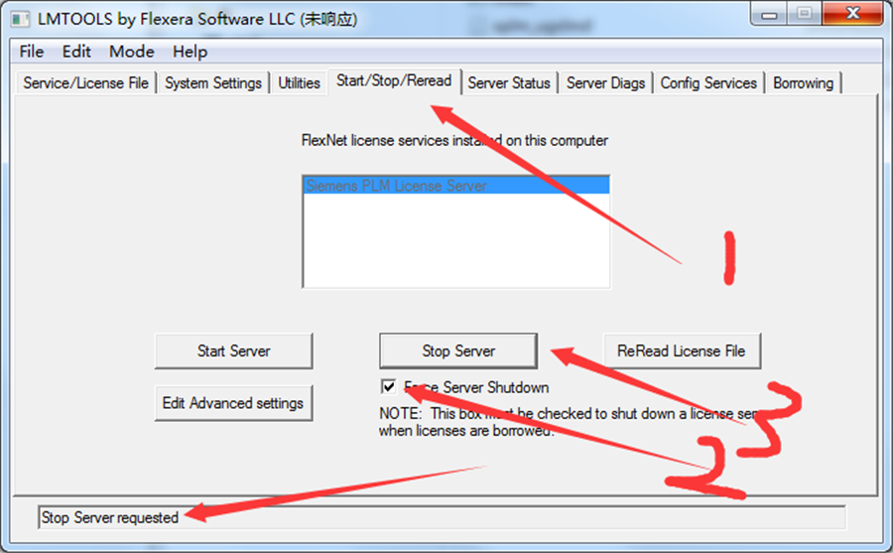The width and height of the screenshot is (893, 553).
Task: Open the File menu
Action: click(x=32, y=52)
